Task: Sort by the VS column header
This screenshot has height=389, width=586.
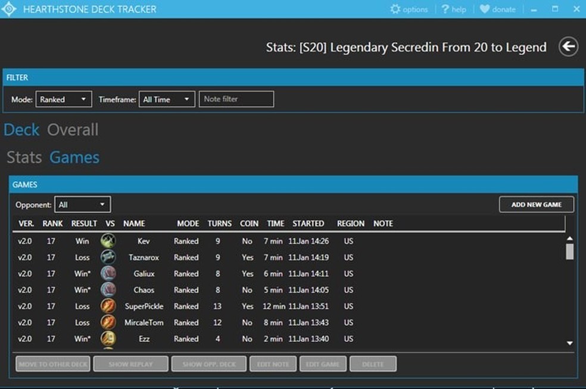Action: point(110,223)
